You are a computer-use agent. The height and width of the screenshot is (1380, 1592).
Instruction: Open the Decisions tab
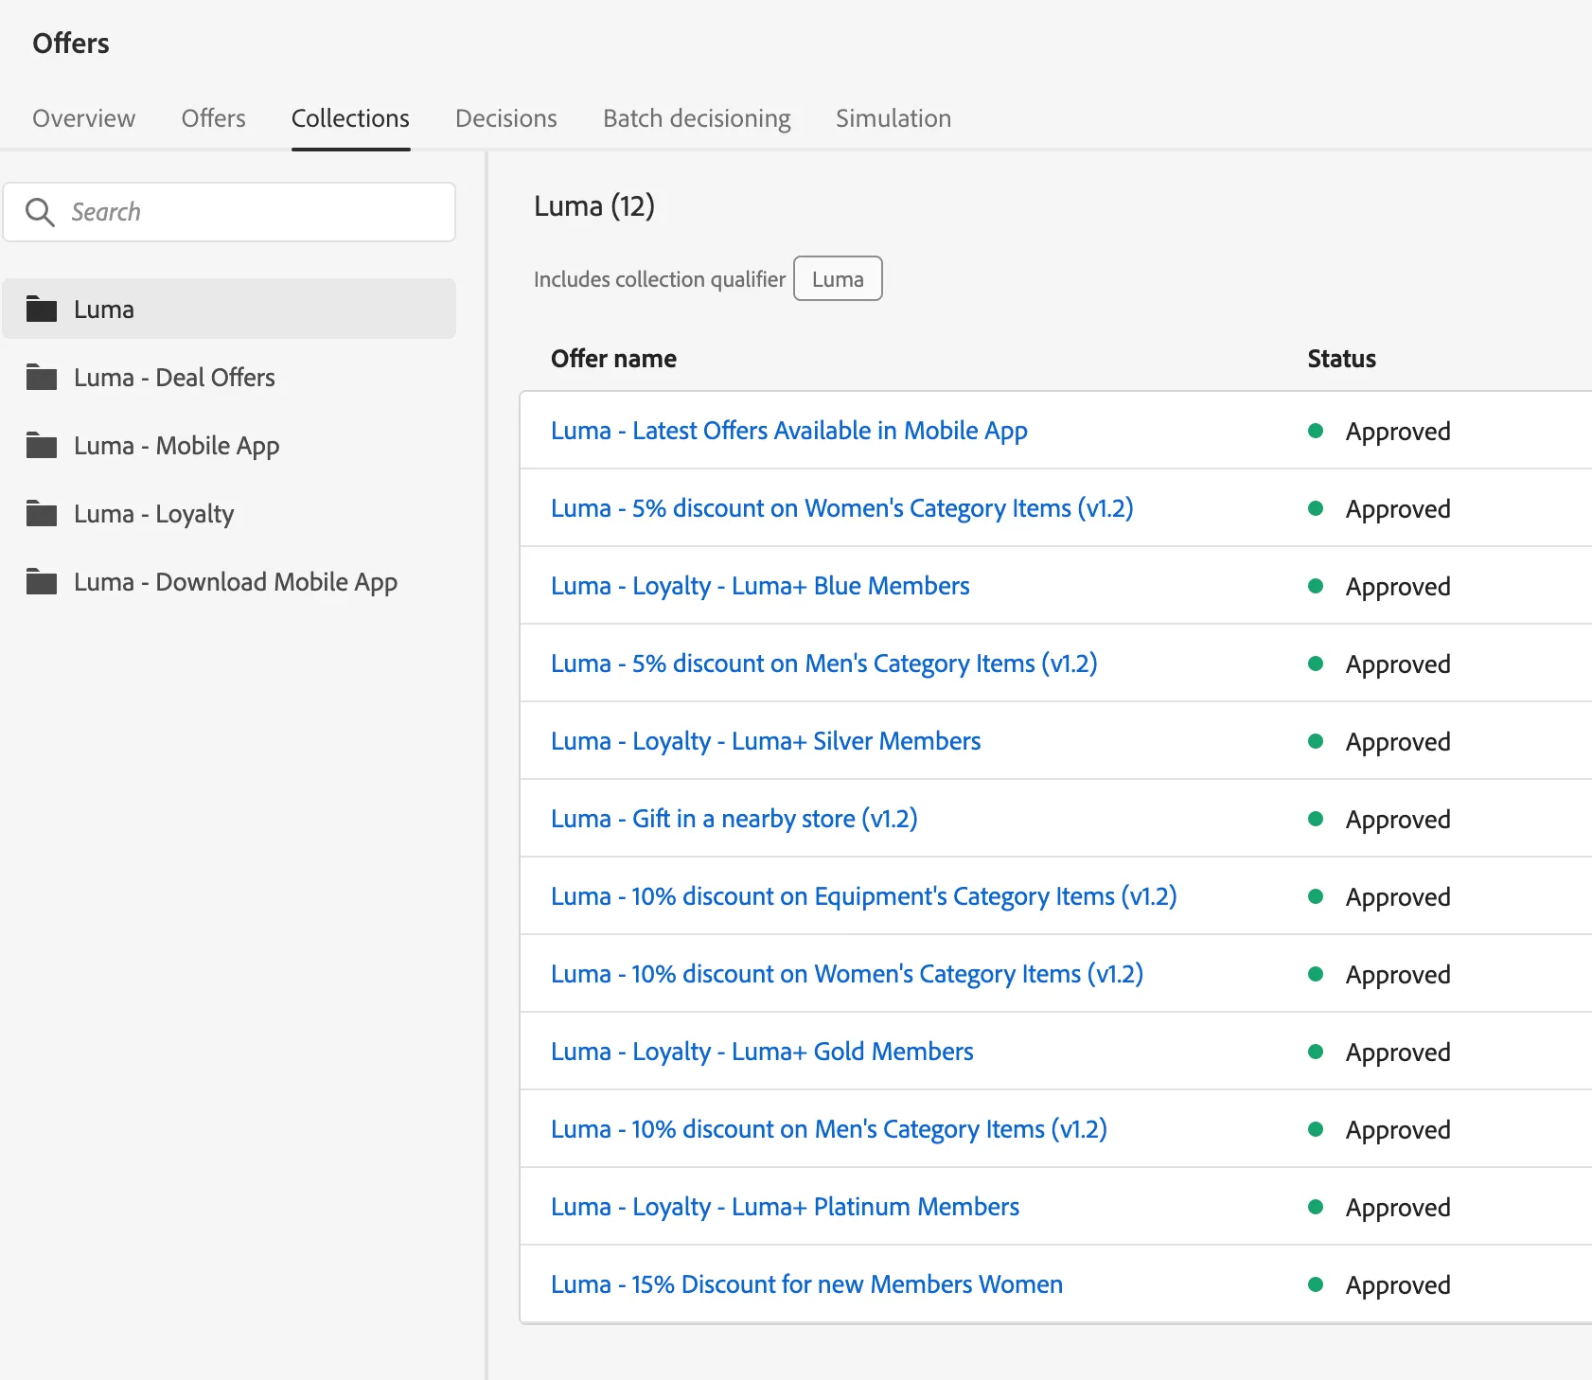pyautogui.click(x=506, y=118)
